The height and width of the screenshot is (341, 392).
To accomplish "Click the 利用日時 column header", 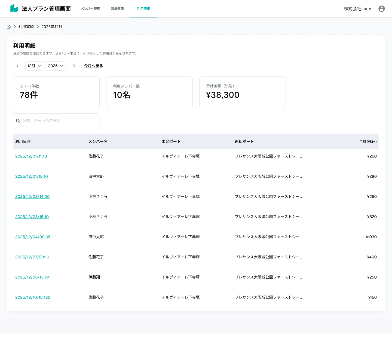I will pos(23,142).
